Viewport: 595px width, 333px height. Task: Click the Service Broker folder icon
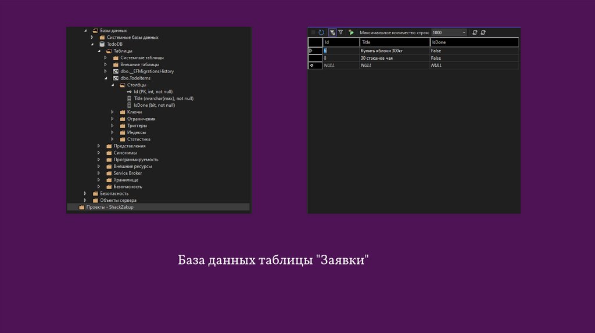click(x=109, y=173)
